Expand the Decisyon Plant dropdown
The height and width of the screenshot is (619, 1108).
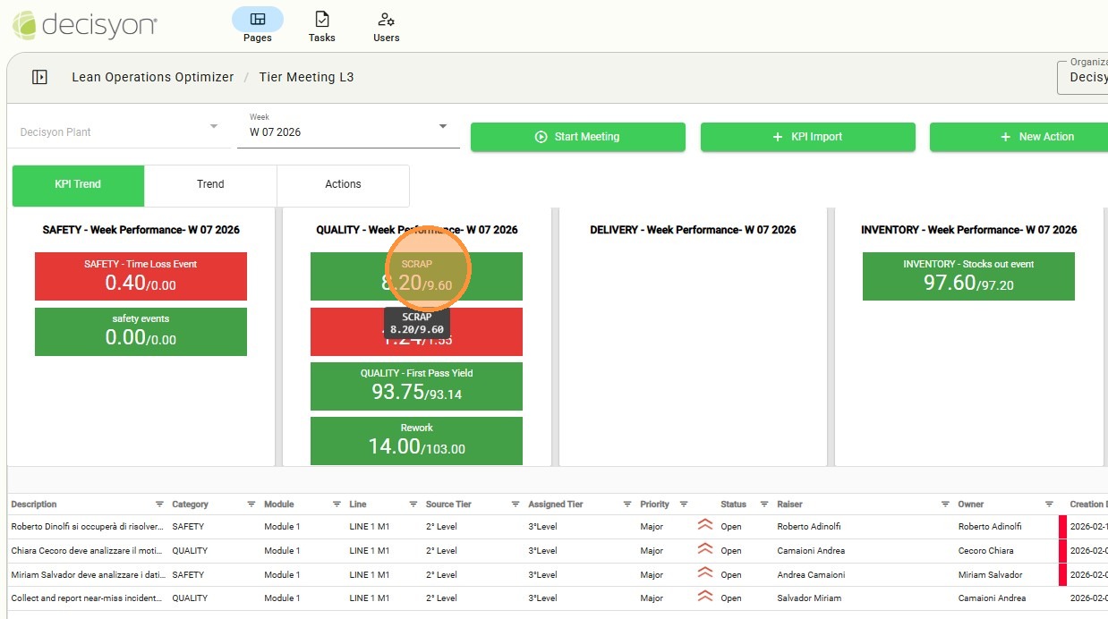[x=213, y=127]
